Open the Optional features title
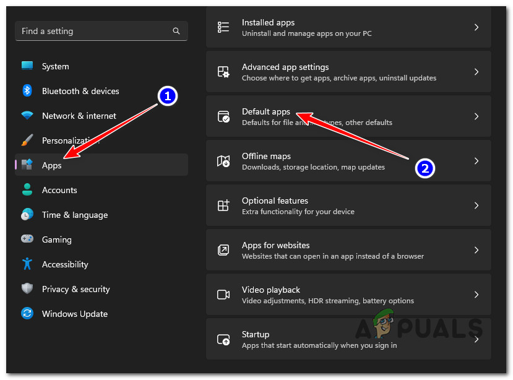Image resolution: width=513 pixels, height=380 pixels. [275, 201]
